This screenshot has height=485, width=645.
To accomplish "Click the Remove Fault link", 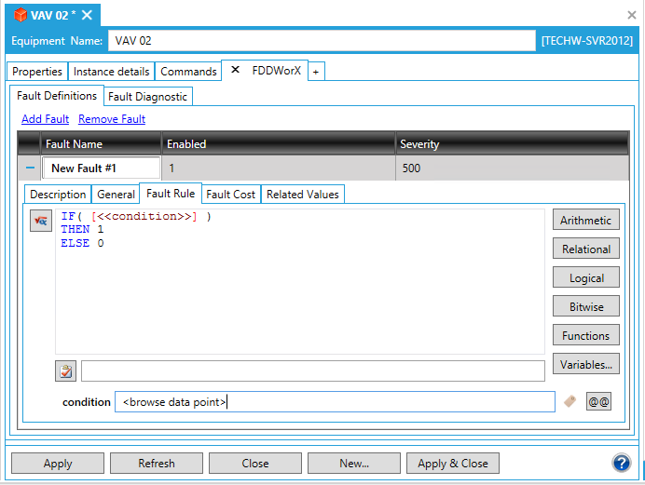I will (x=112, y=119).
